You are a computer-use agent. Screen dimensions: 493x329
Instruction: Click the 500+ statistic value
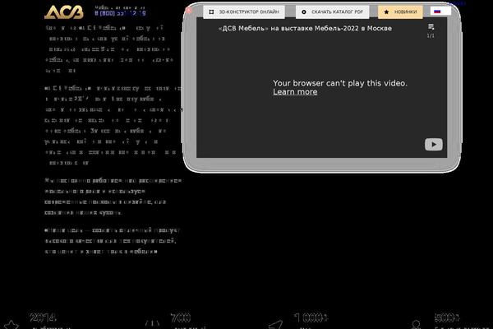tap(447, 317)
